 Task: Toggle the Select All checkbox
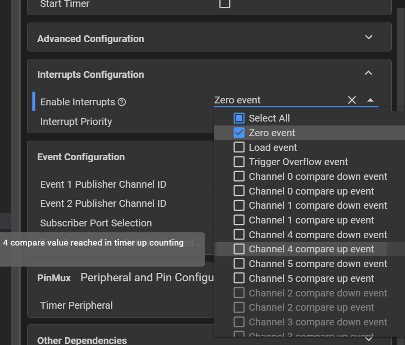[239, 118]
